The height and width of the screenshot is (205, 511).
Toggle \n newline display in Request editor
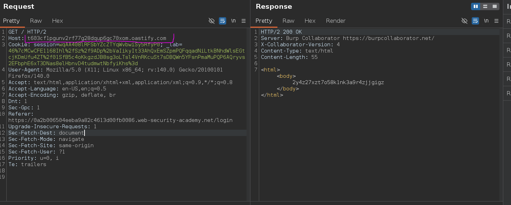[x=234, y=21]
